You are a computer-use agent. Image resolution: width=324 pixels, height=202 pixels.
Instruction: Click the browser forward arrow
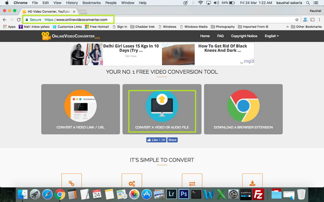coord(11,19)
